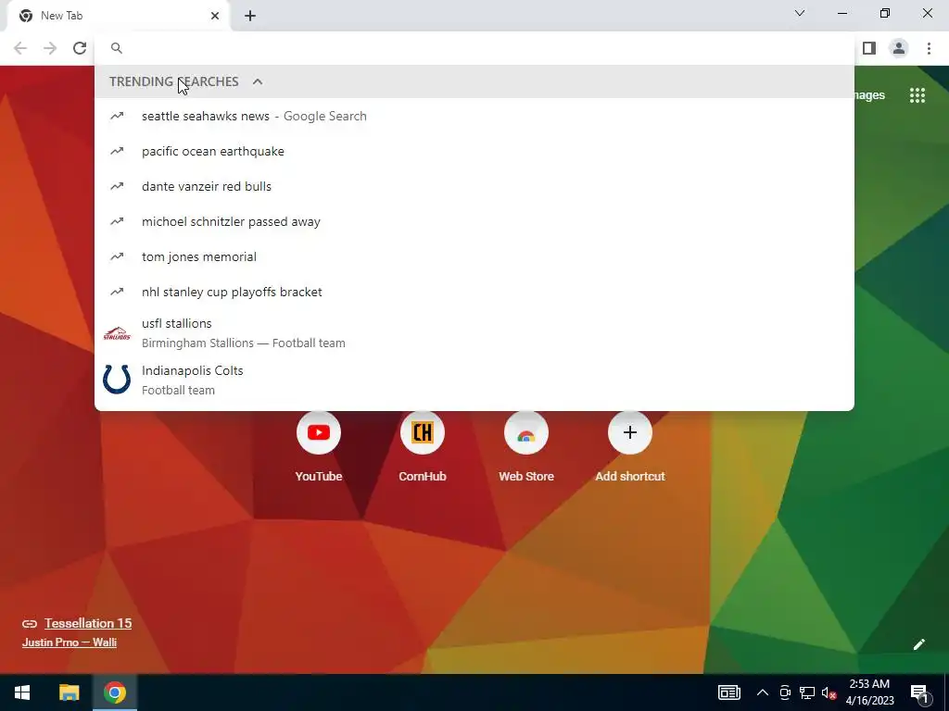Open the network status tray icon

(807, 692)
